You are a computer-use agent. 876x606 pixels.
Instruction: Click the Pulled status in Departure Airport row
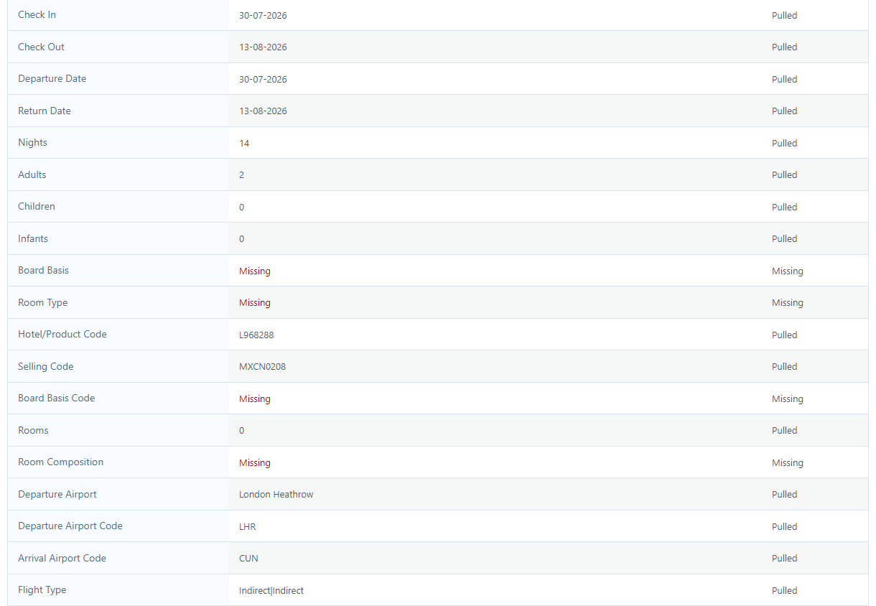(785, 495)
